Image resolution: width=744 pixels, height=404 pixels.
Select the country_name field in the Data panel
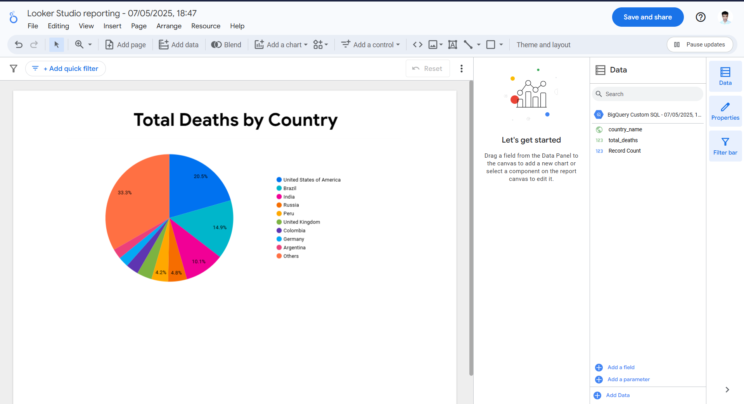point(625,129)
